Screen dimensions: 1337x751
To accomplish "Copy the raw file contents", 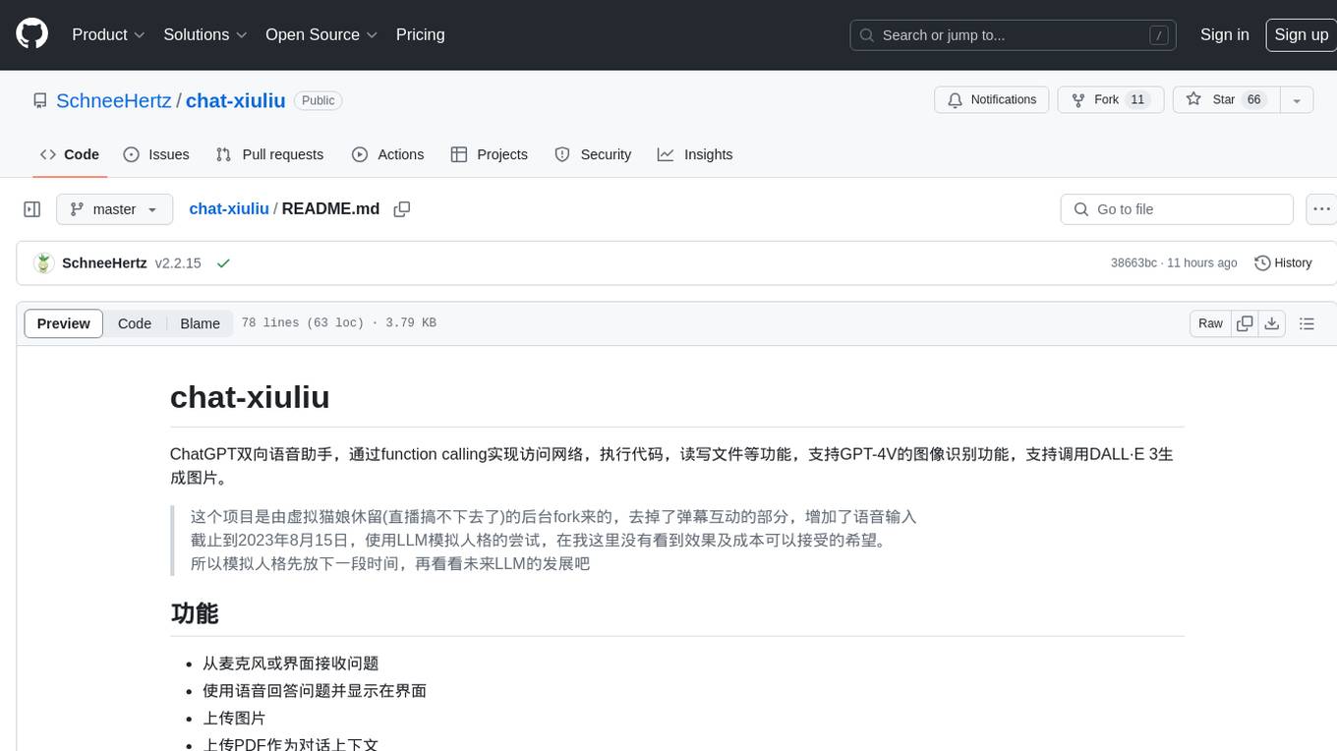I will coord(1245,323).
